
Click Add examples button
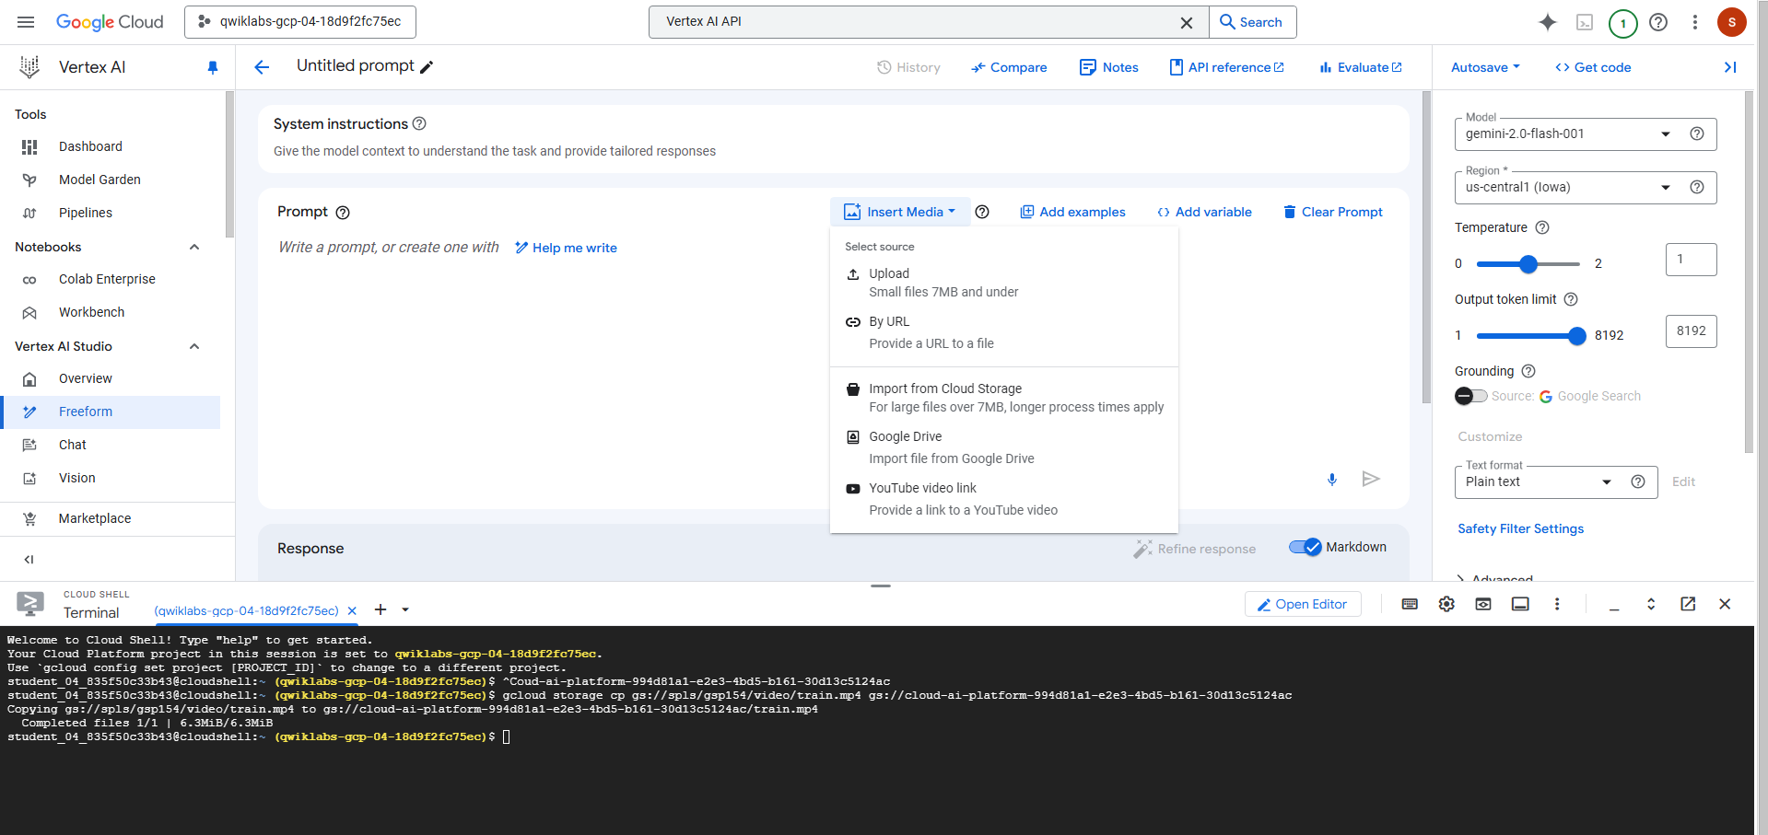point(1072,212)
